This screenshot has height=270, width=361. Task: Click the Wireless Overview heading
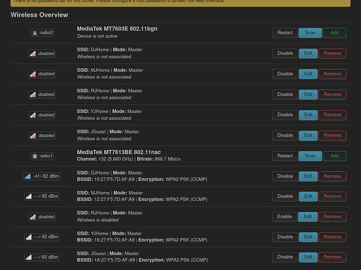[x=39, y=15]
